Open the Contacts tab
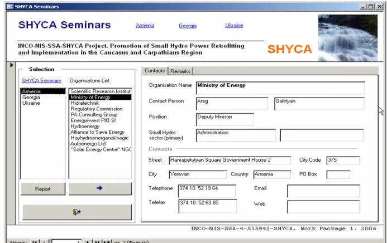Viewport: 387px width, 243px height. 155,71
